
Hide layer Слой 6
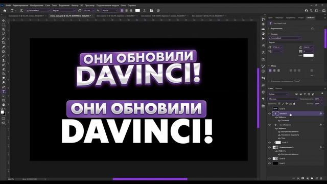269,158
